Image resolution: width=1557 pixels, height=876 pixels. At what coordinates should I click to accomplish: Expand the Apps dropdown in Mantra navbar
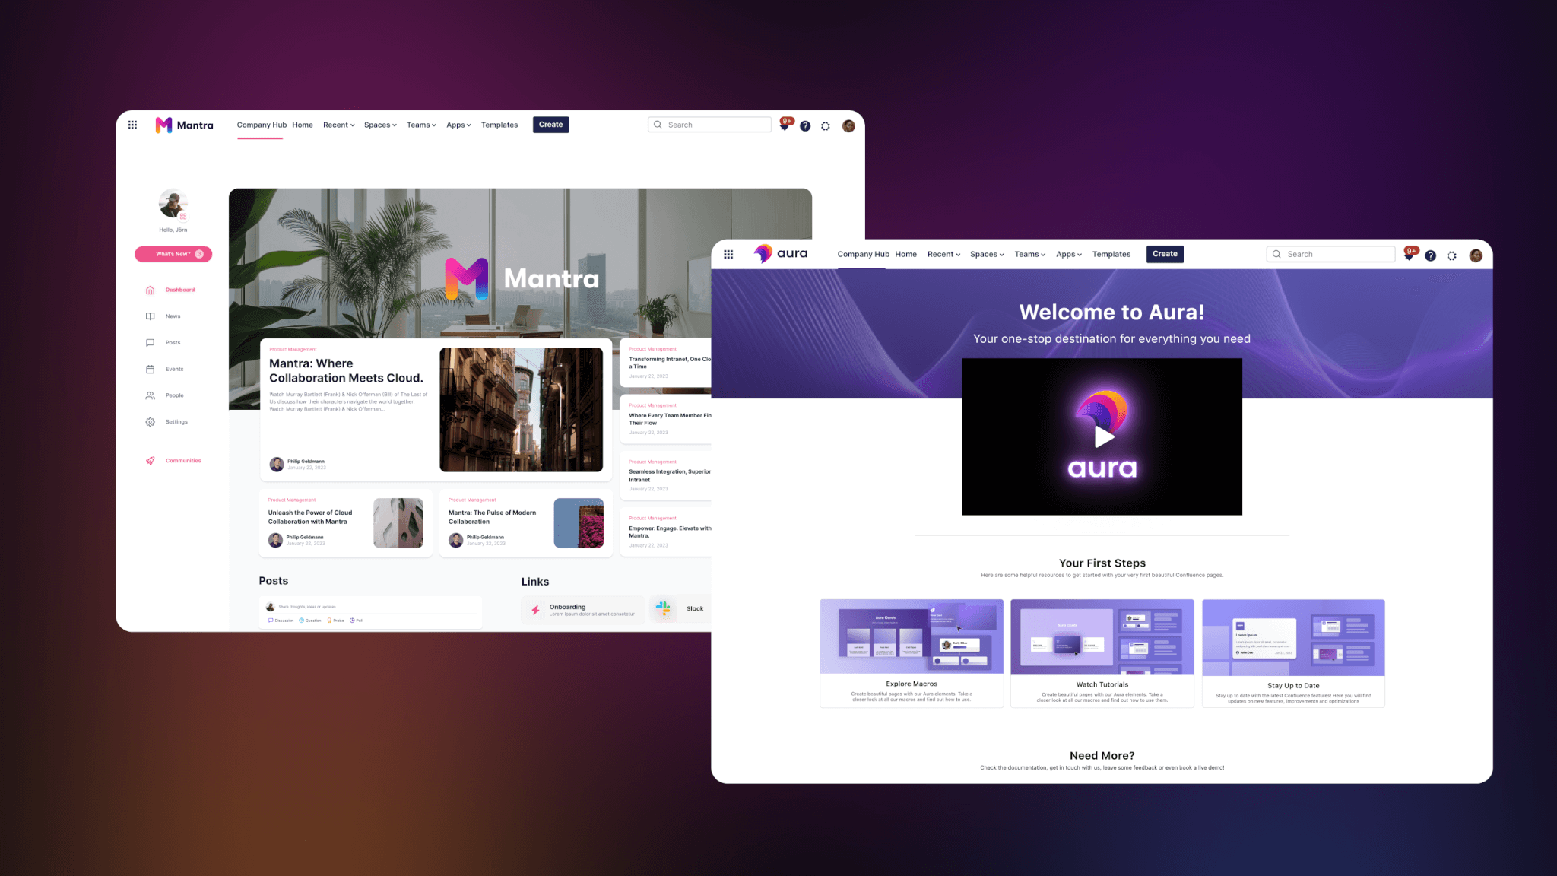458,124
